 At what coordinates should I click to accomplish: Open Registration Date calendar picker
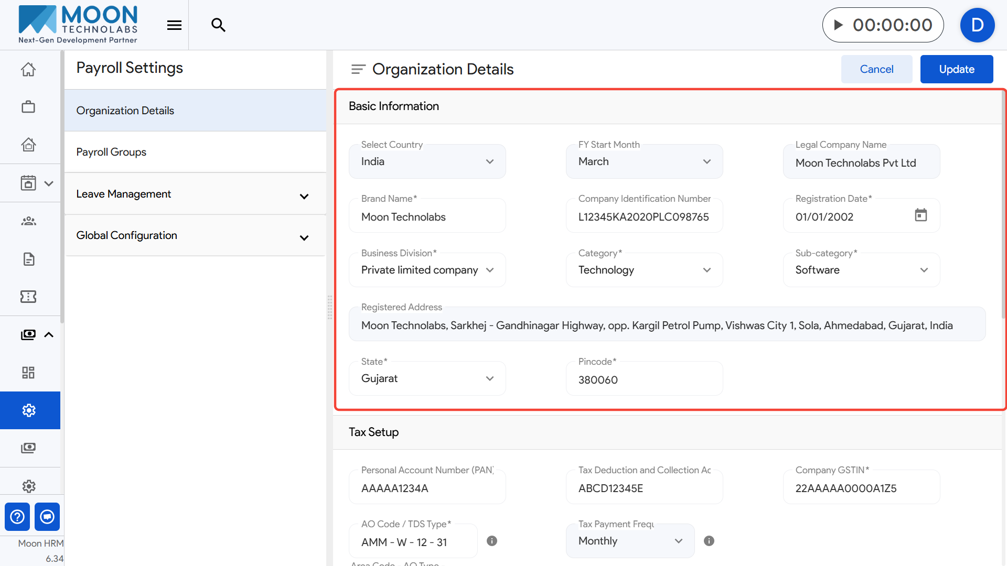pyautogui.click(x=920, y=215)
